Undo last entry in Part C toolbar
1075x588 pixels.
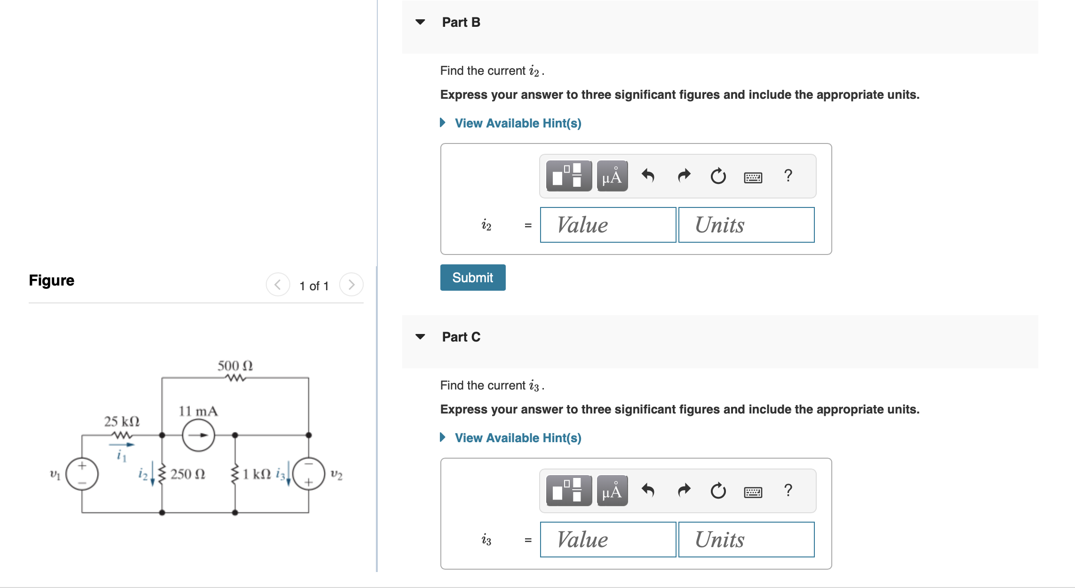(648, 491)
